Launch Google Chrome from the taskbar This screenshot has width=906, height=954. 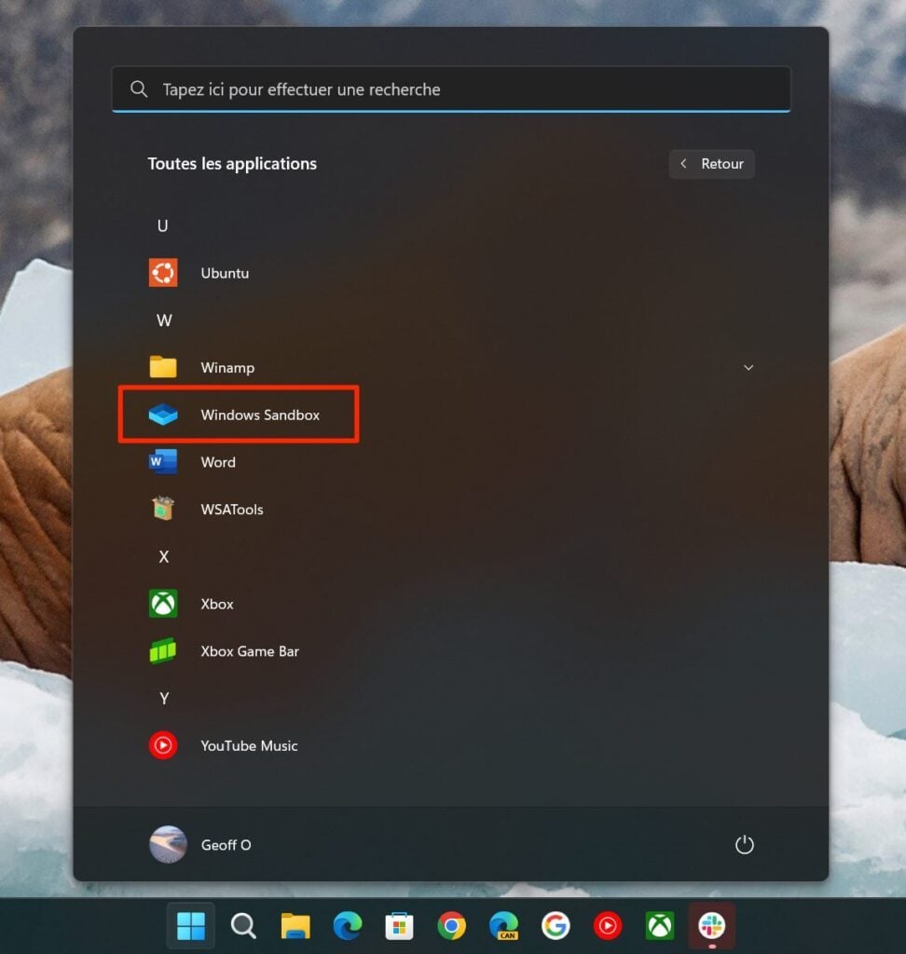click(x=451, y=926)
